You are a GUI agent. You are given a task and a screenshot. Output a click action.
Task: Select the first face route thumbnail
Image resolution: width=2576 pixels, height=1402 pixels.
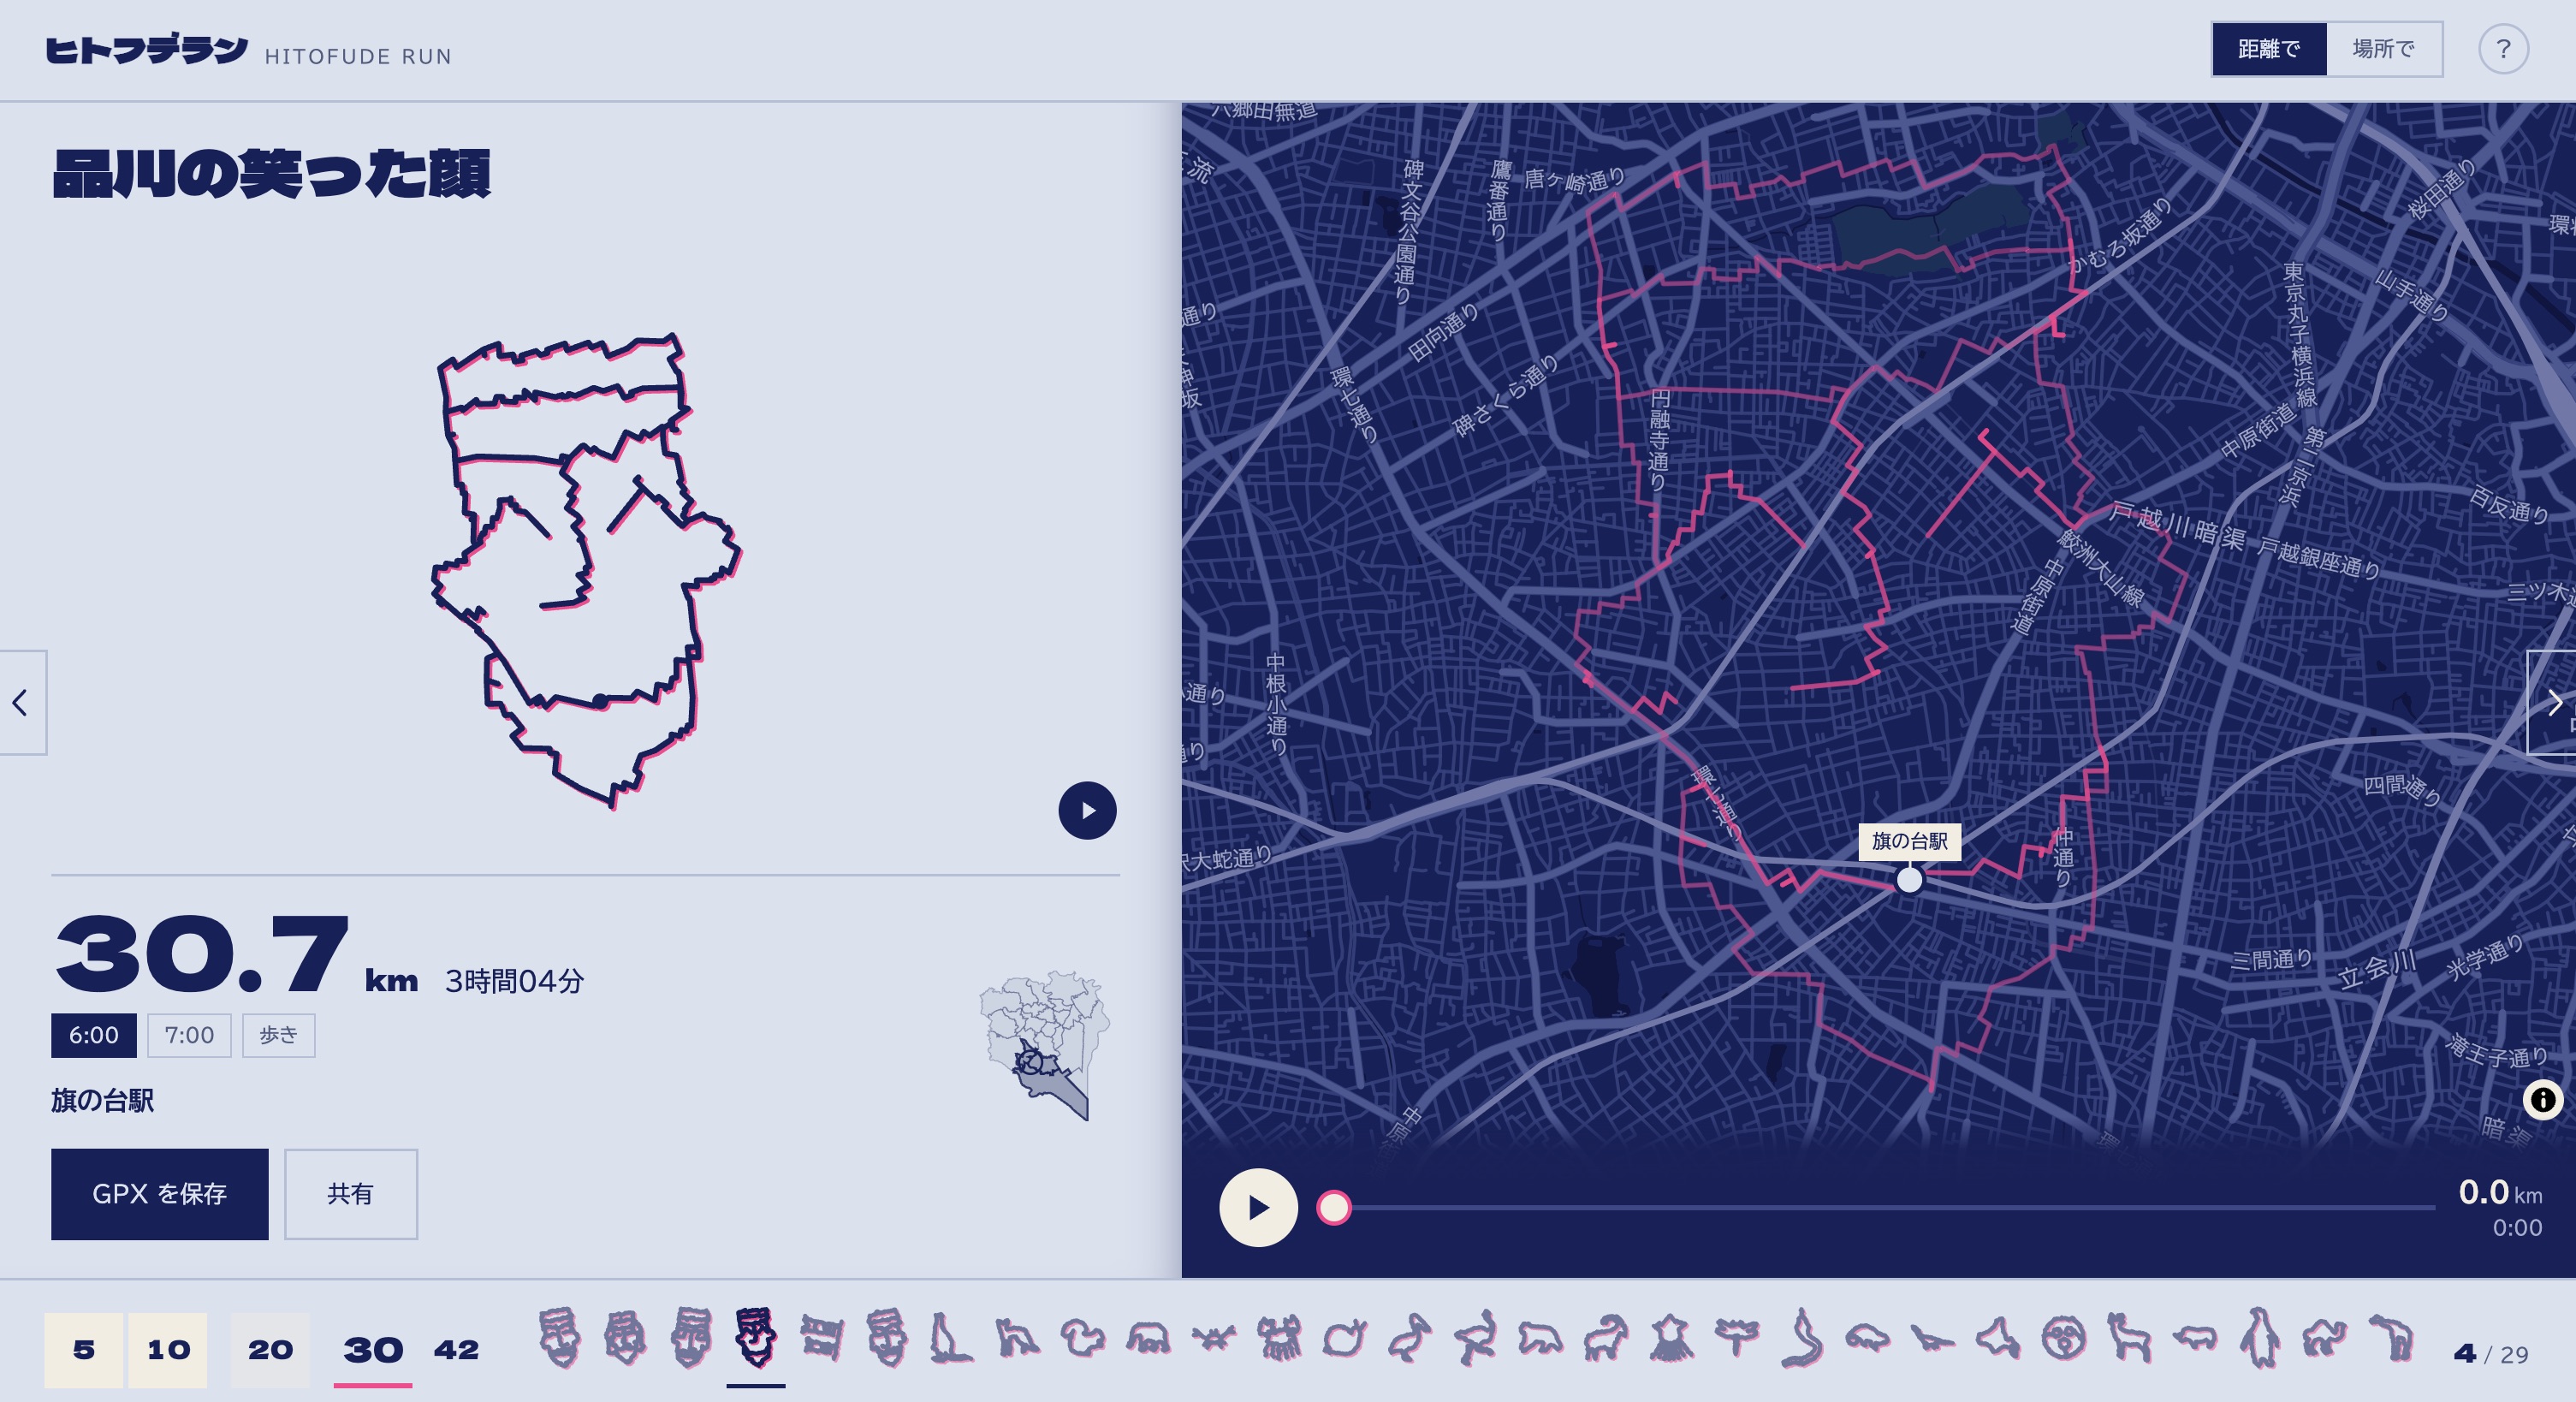coord(559,1337)
